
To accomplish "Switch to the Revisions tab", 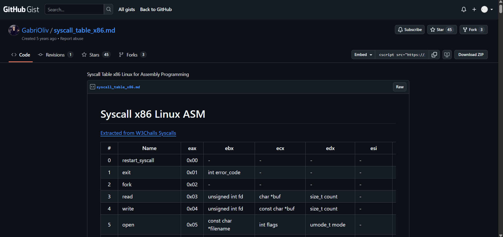I will (55, 55).
